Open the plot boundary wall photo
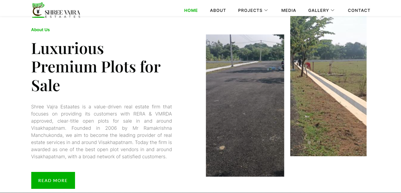 click(x=328, y=86)
